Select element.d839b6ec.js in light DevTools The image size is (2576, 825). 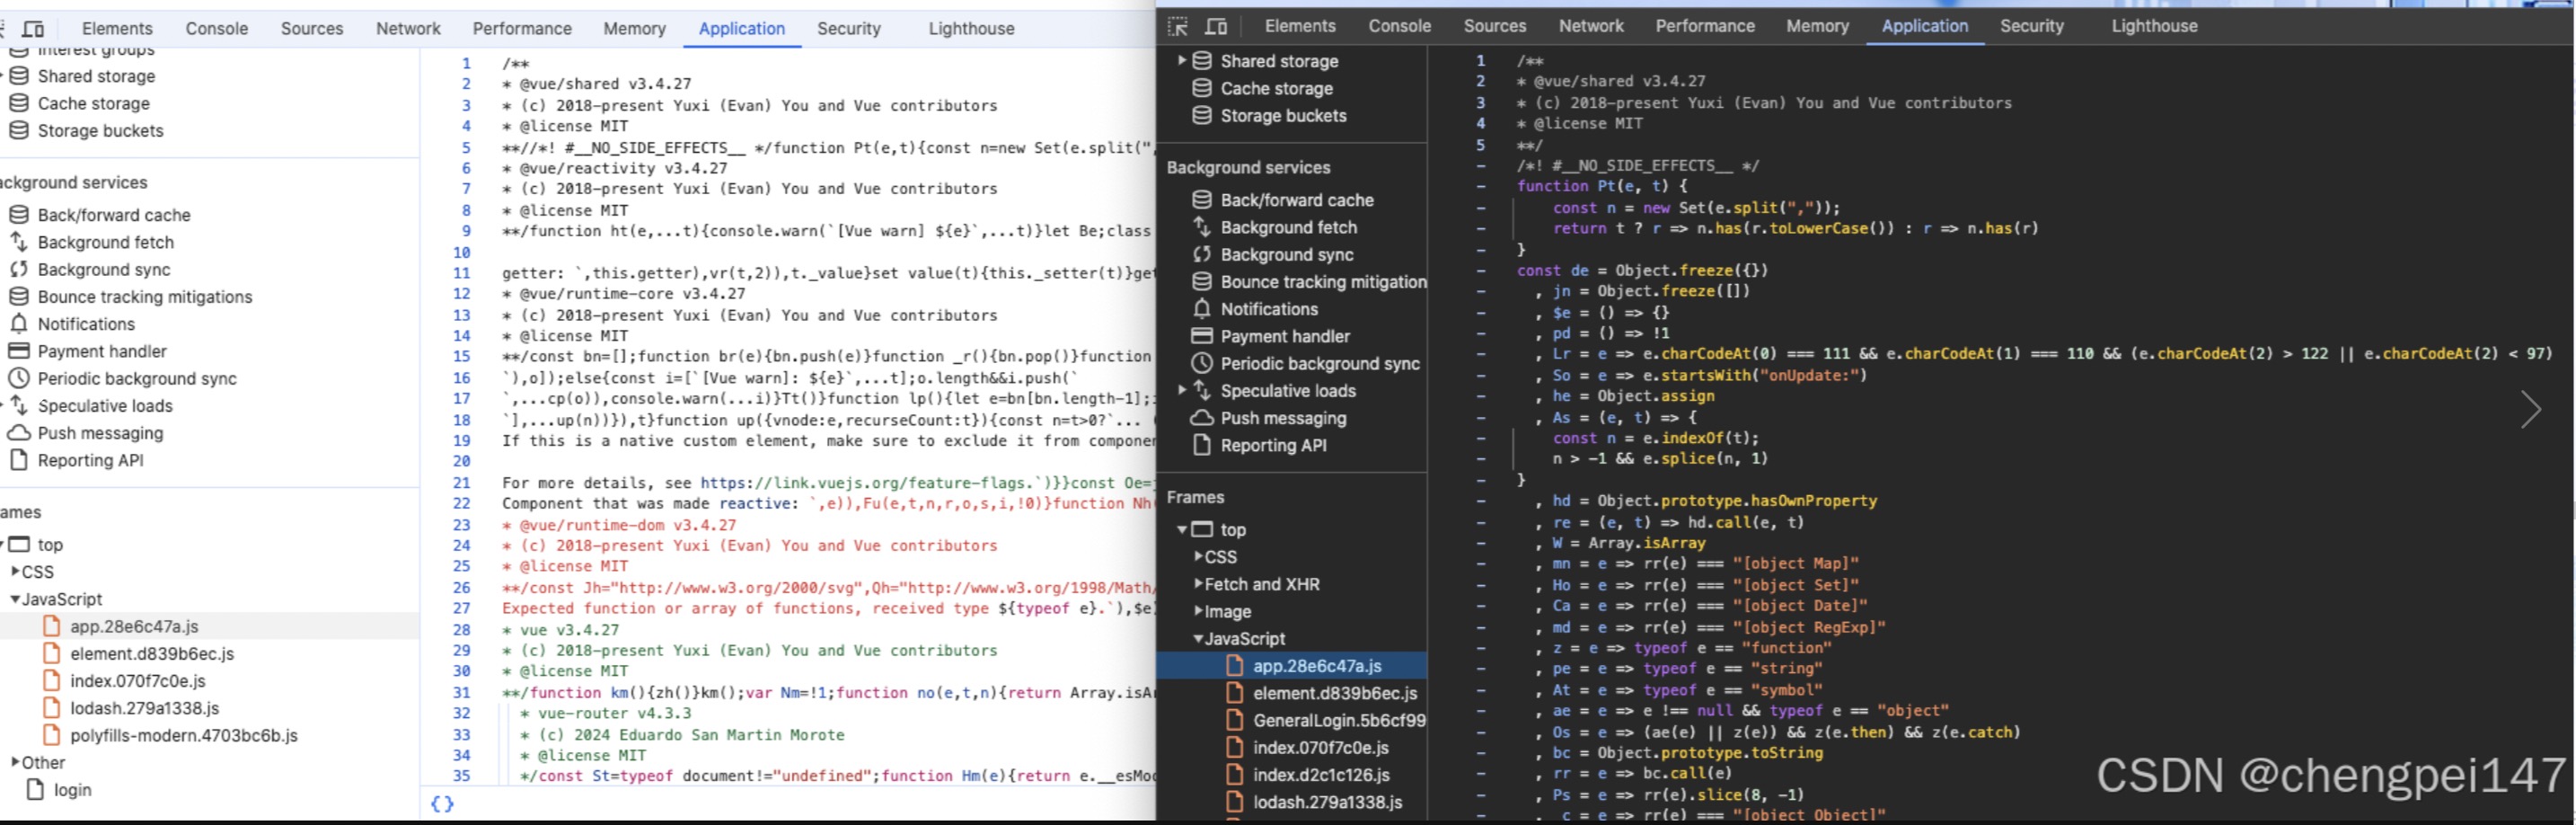(x=152, y=653)
